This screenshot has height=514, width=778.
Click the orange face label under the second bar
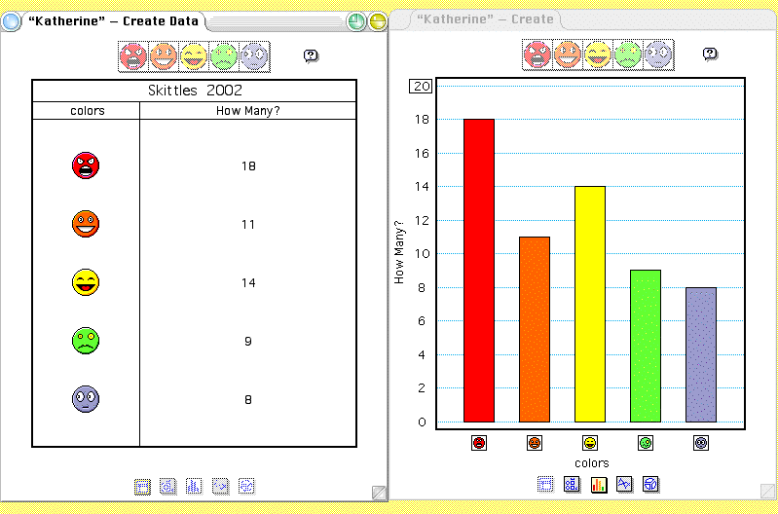[x=535, y=443]
